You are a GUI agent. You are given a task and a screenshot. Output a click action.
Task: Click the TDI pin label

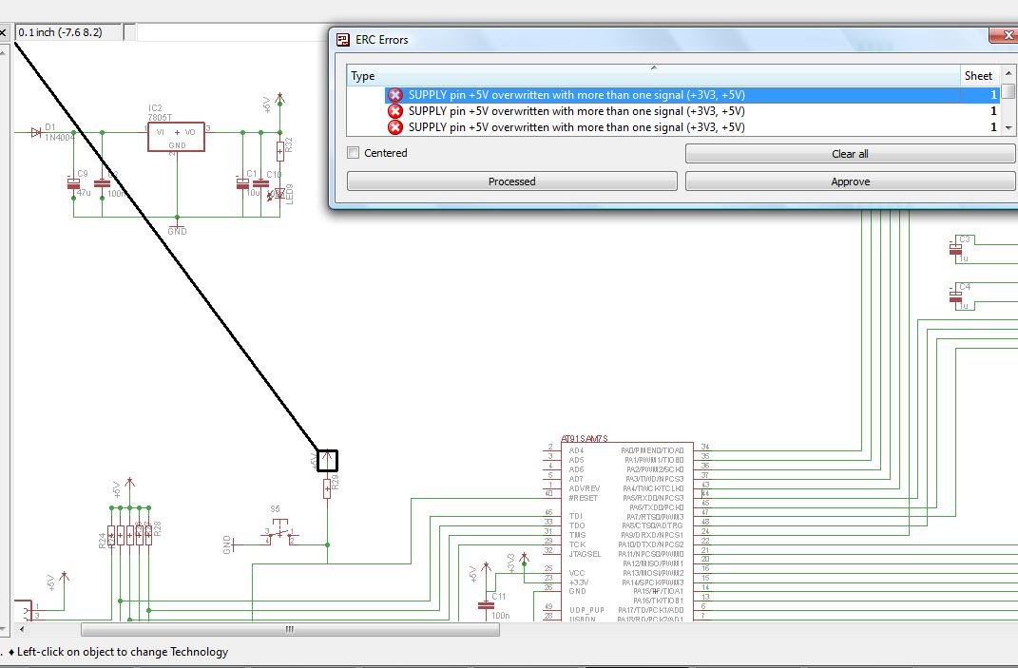pos(576,516)
